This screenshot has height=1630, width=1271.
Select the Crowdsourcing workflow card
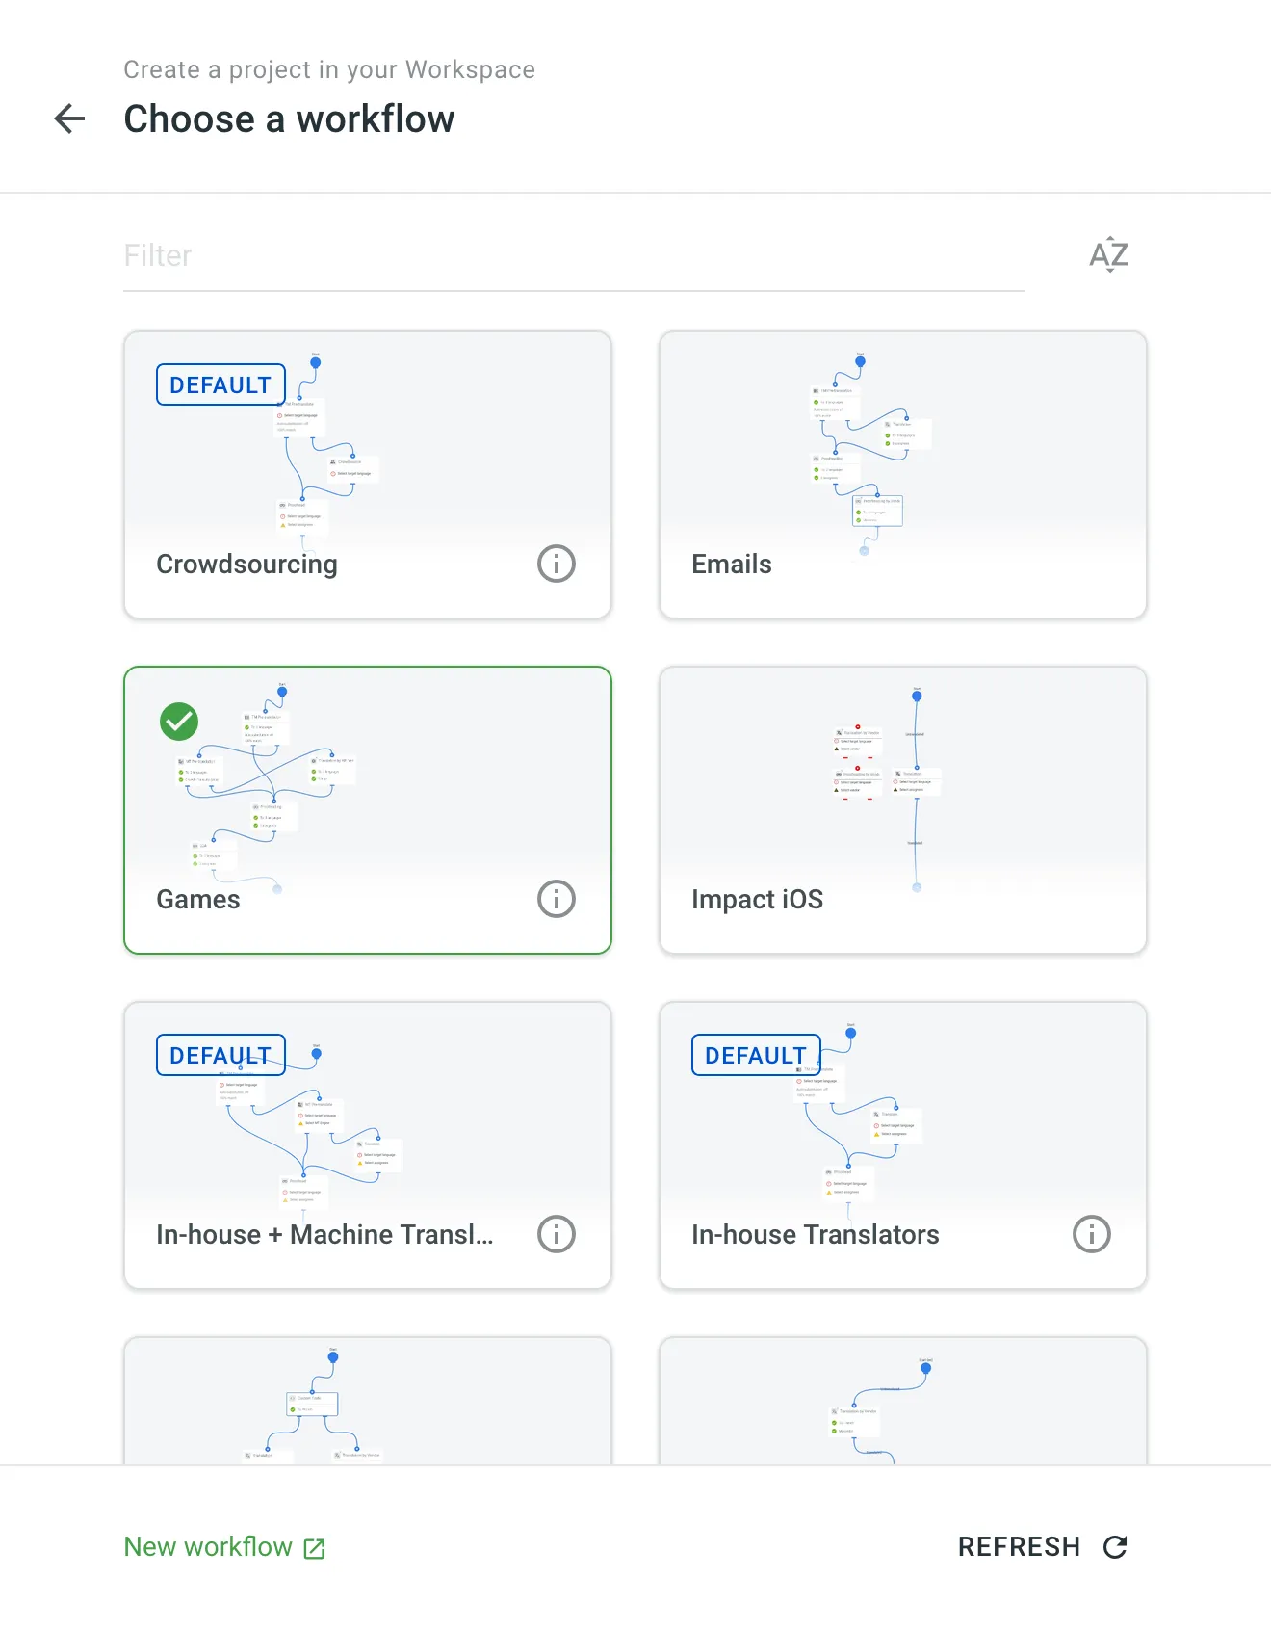pyautogui.click(x=367, y=472)
